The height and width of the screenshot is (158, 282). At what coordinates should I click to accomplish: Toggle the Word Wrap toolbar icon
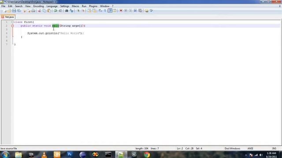(x=100, y=11)
